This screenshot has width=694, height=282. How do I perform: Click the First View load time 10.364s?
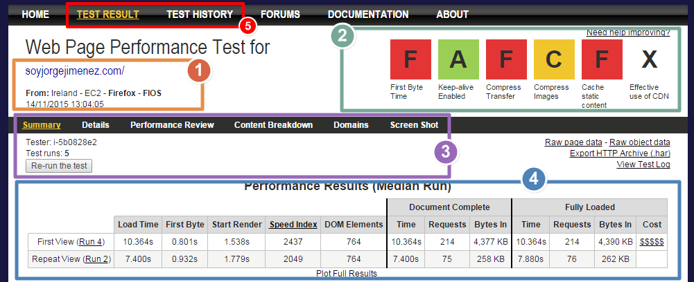point(138,242)
